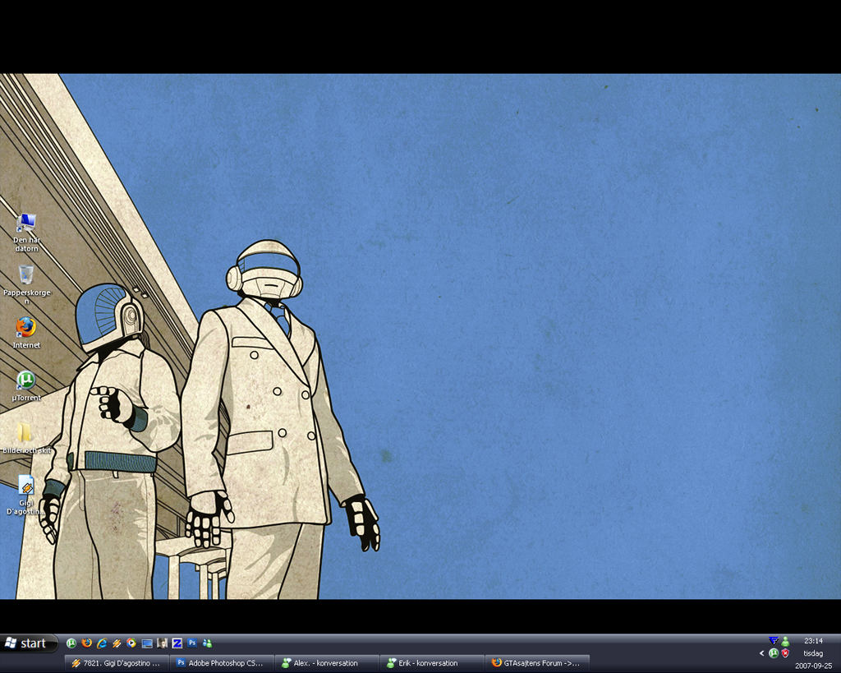
Task: Switch to the Gigi D'agostino Winamp taskbar window
Action: click(117, 663)
